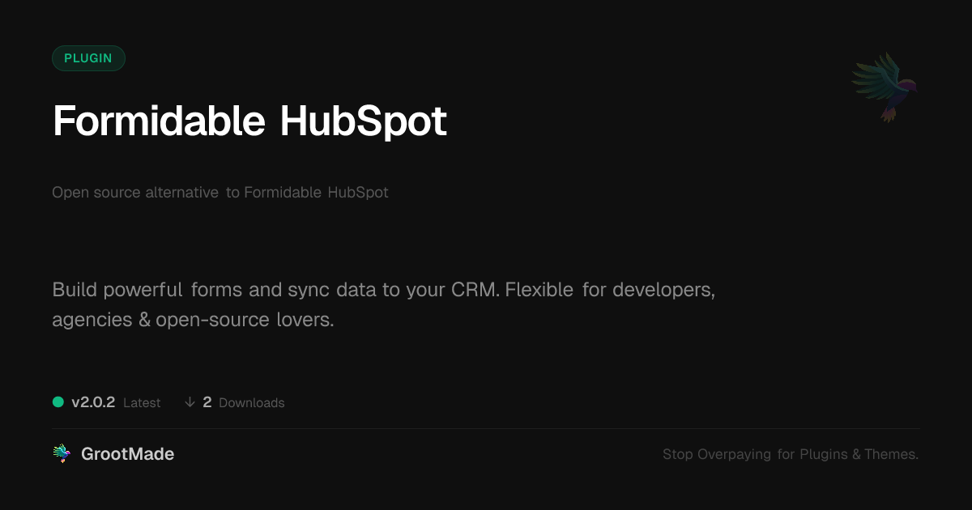Select the green PLUGIN badge
This screenshot has height=510, width=972.
click(x=88, y=58)
